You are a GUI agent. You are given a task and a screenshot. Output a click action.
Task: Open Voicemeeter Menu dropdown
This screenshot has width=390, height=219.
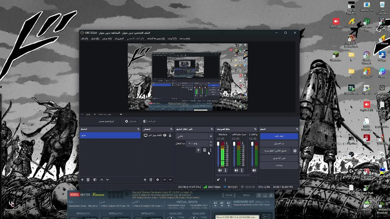246,195
